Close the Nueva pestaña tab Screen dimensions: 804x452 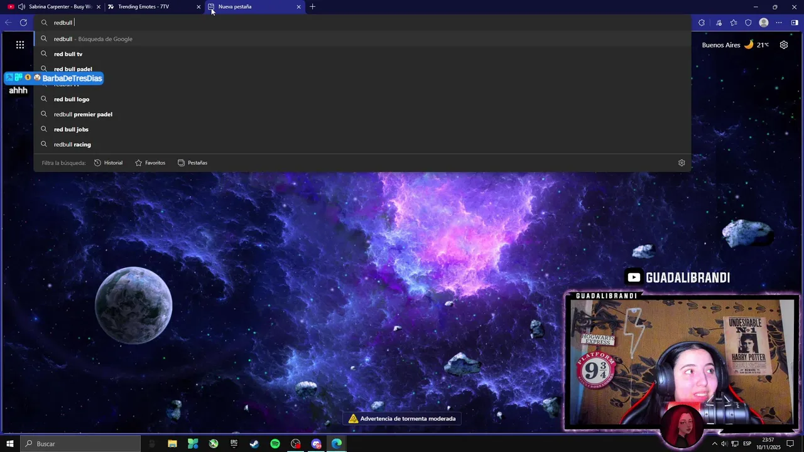(298, 7)
